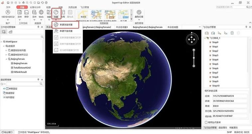The width and height of the screenshot is (252, 134).
Task: Open document tabs overflow arrow
Action: click(199, 27)
